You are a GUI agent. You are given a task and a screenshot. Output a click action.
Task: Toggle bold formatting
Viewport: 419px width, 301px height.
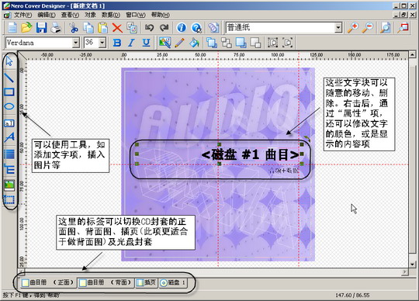[x=116, y=43]
